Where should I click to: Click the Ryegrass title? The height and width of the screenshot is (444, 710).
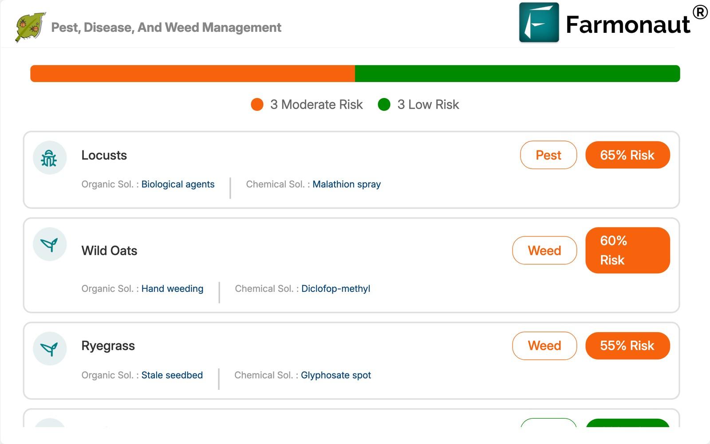[x=108, y=346]
